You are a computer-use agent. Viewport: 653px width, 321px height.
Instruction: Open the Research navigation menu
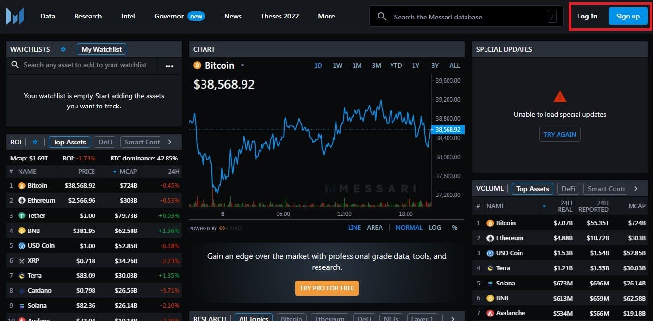88,16
